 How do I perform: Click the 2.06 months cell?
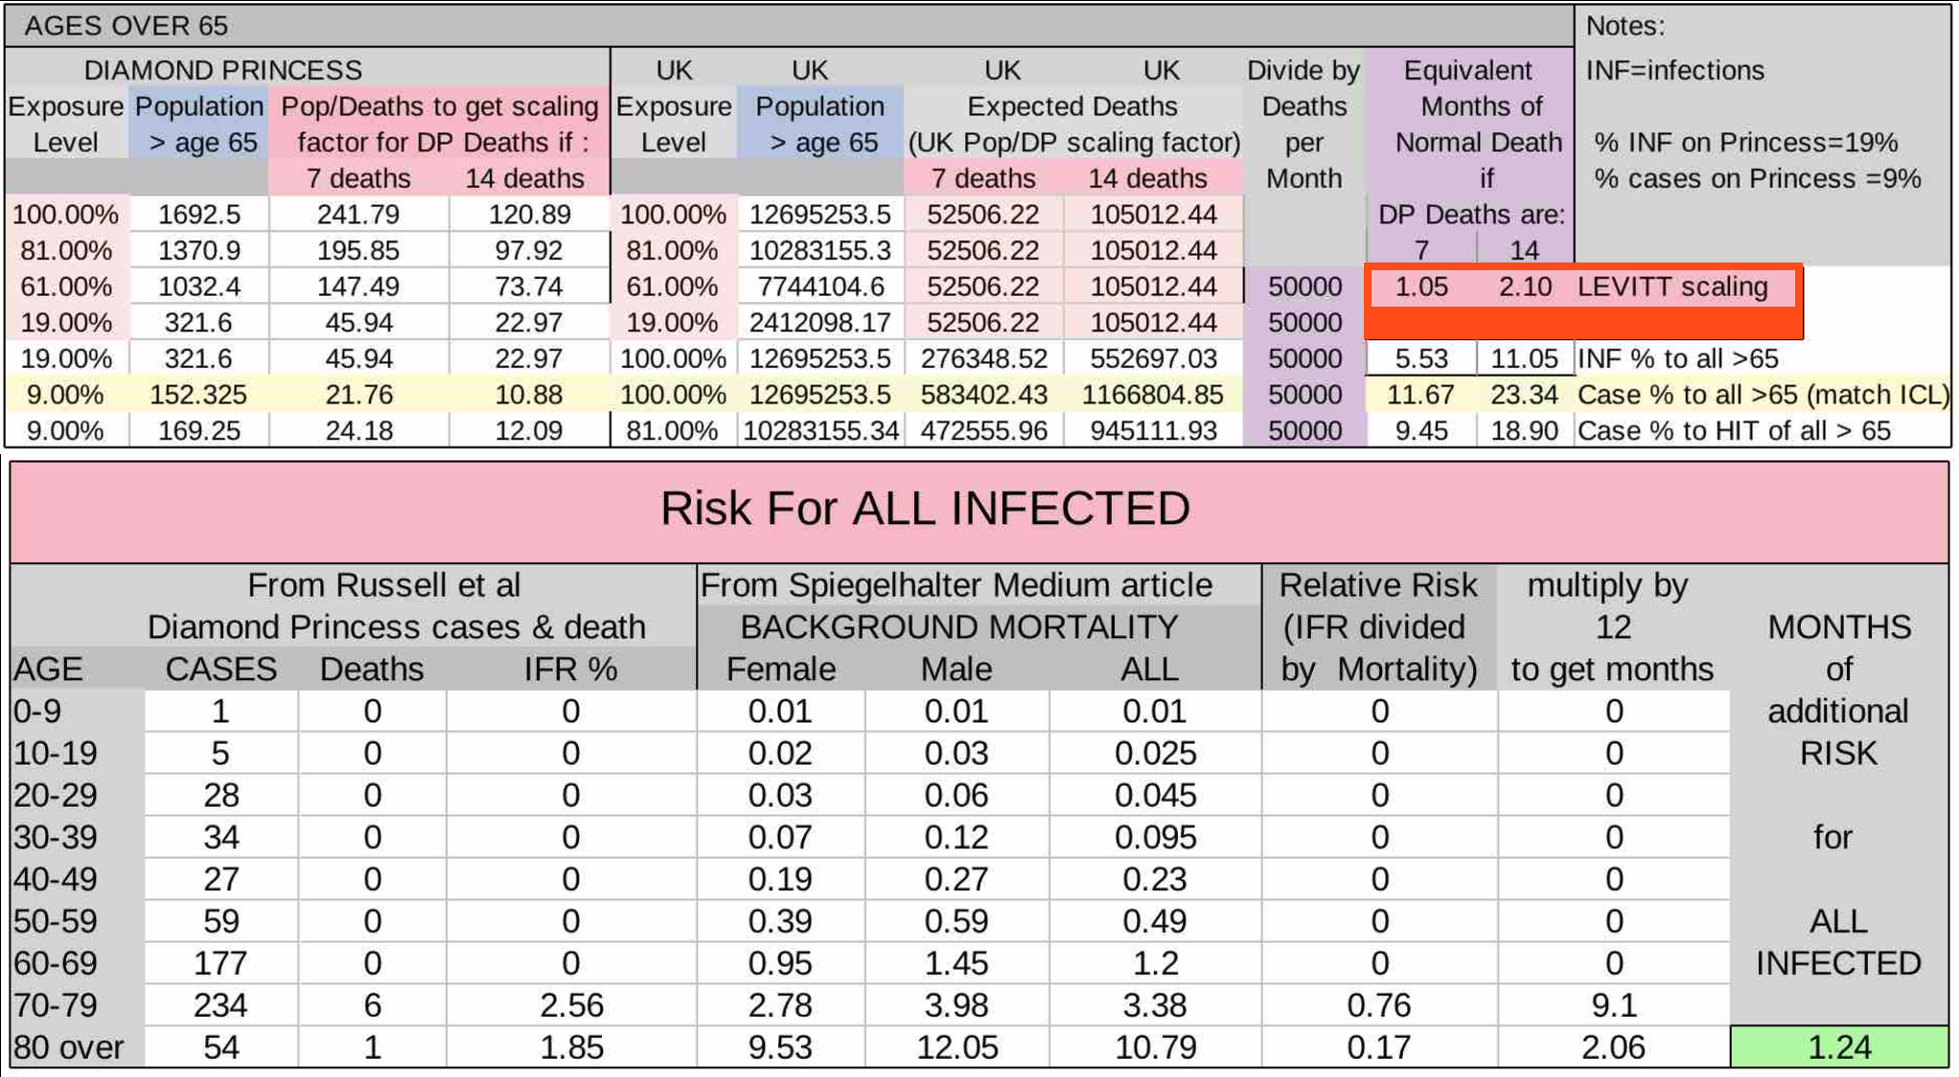[1614, 1047]
